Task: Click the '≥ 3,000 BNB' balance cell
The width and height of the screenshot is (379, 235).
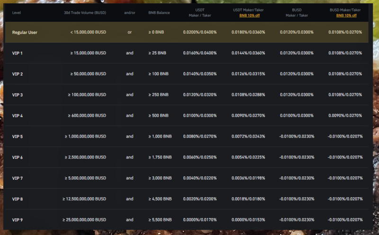Action: coord(160,178)
